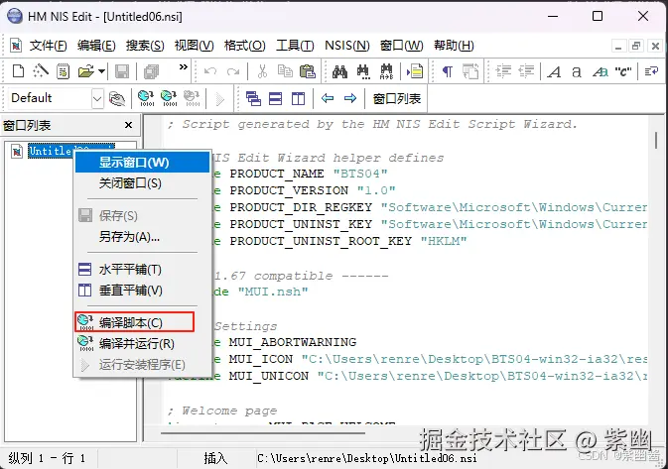Click the editor horizontal scrollbar thumb
668x469 pixels.
[x=262, y=433]
